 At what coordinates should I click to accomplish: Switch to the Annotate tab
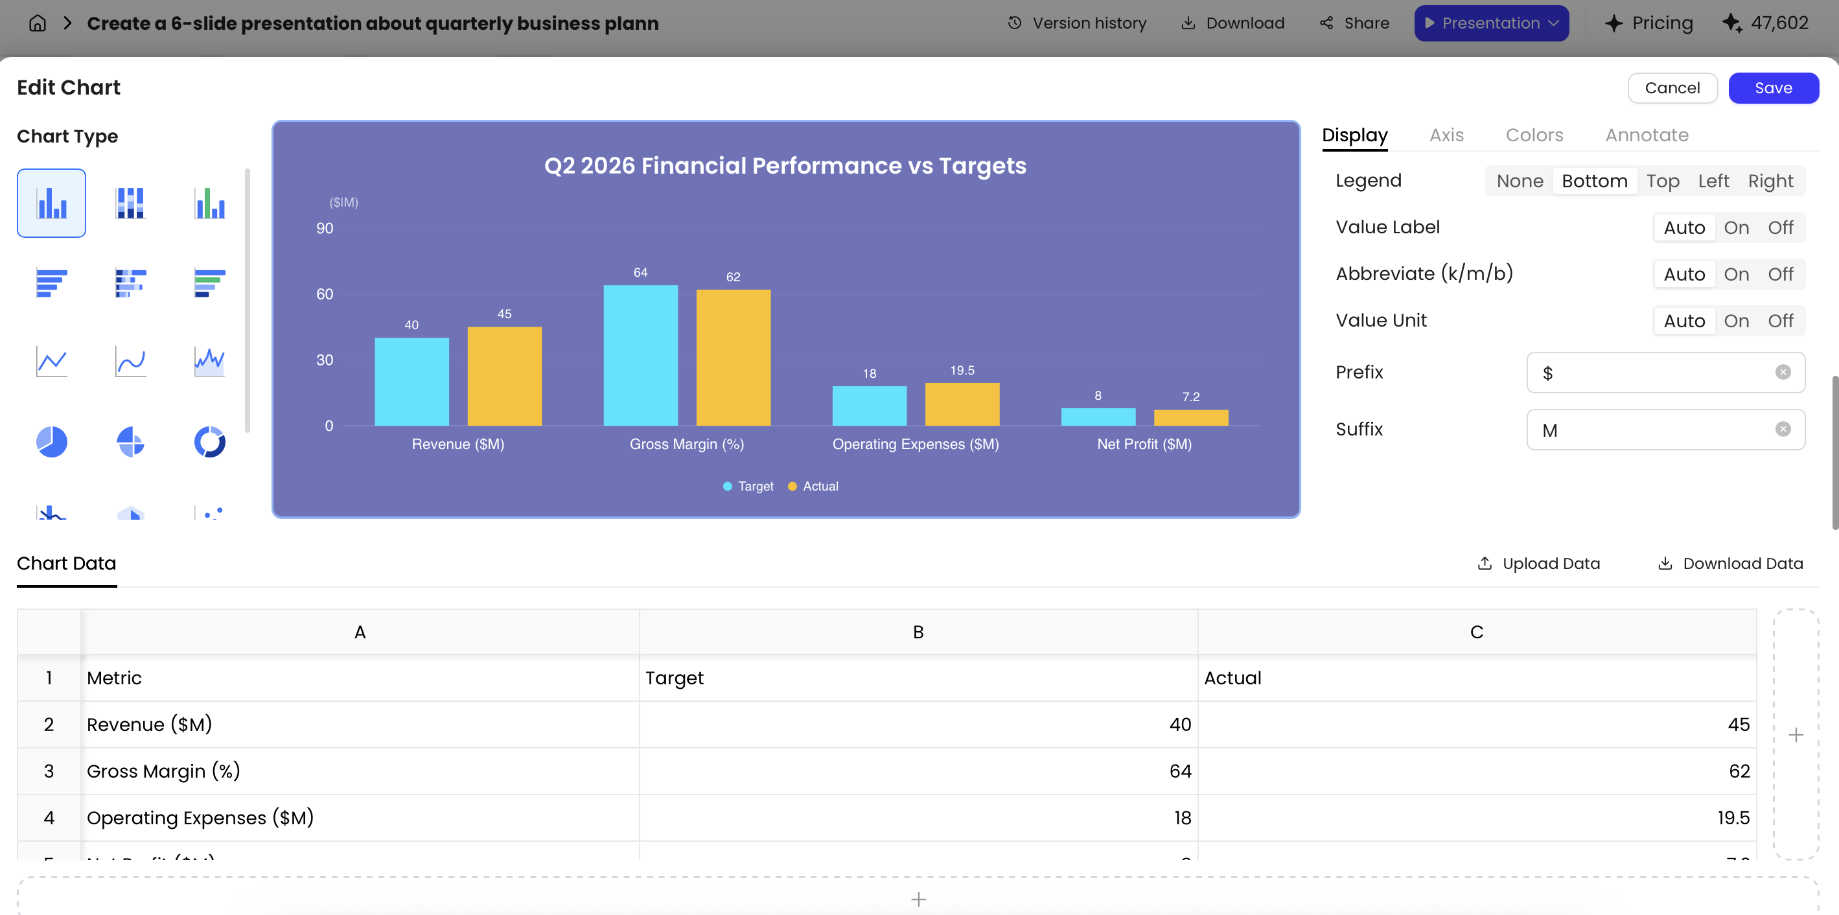coord(1647,135)
